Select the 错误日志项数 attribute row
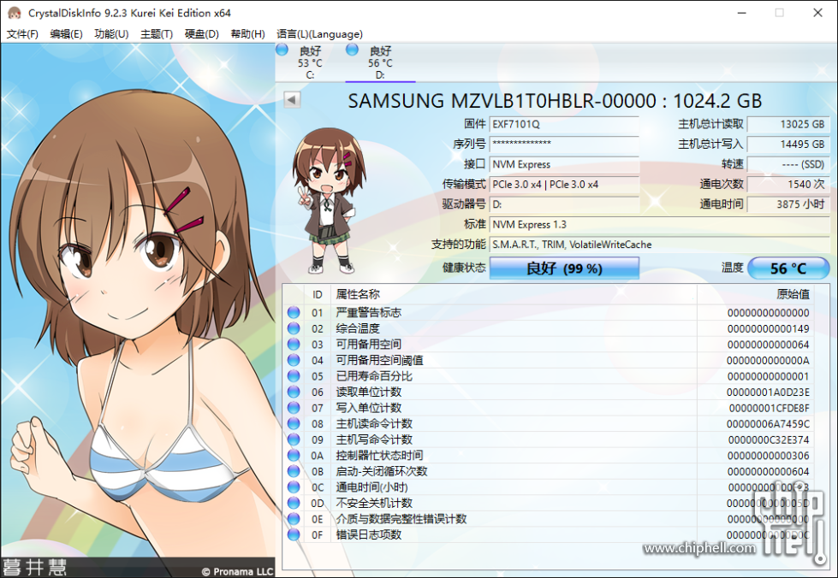The width and height of the screenshot is (838, 578). [549, 534]
